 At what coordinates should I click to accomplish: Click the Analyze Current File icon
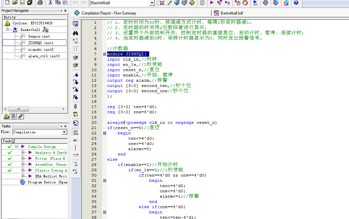(x=76, y=123)
